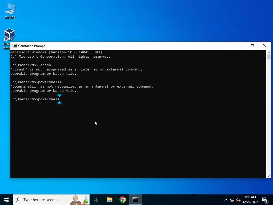273x205 pixels.
Task: Click the search highlights scientist illustration
Action: coord(79,200)
